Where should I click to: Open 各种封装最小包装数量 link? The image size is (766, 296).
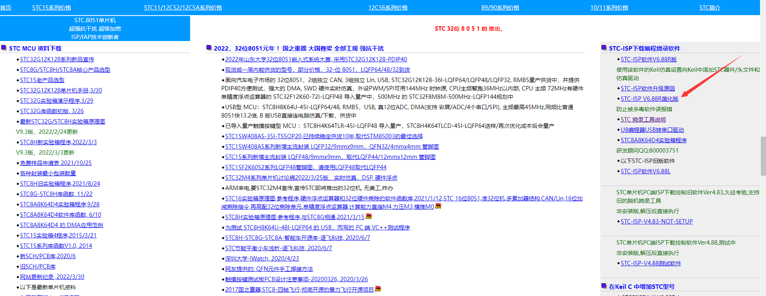[x=48, y=173]
